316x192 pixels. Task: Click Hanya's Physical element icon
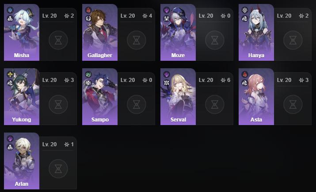click(x=245, y=10)
